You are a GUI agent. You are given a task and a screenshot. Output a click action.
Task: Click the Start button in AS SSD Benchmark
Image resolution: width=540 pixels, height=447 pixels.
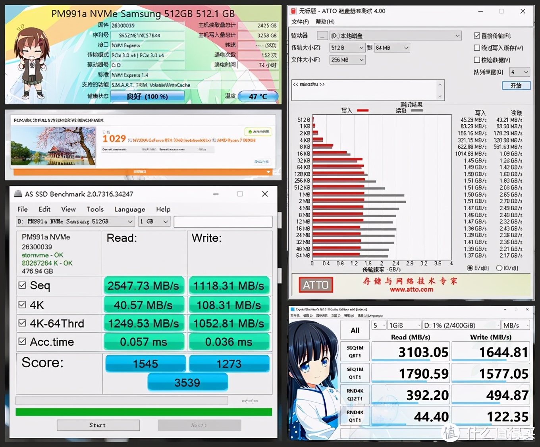[98, 425]
